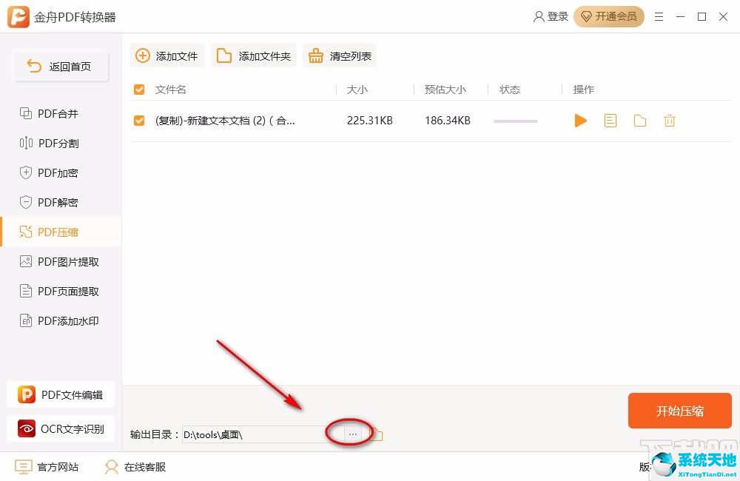Viewport: 740px width, 481px height.
Task: Open the file's output folder icon in 操作 column
Action: coord(639,121)
